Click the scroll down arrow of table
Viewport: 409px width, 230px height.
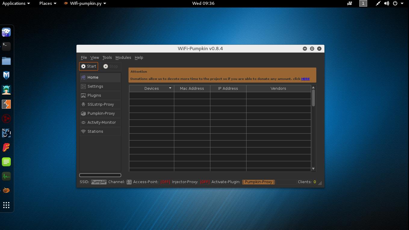click(313, 169)
